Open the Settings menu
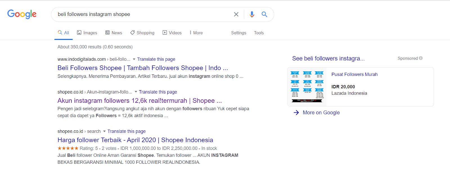 coord(238,33)
